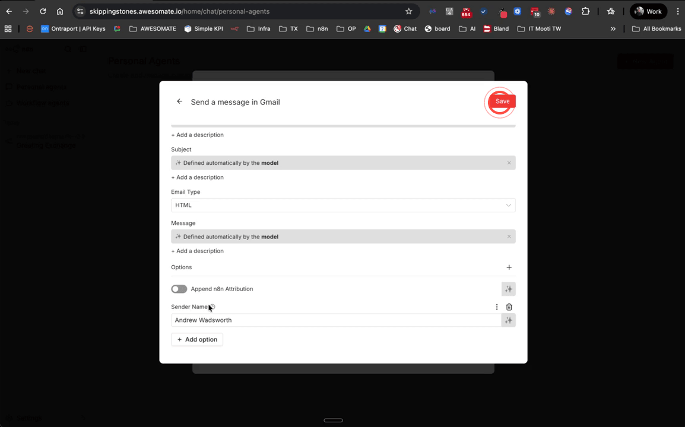Enable the Append n8n Attribution toggle
The image size is (685, 427).
click(x=179, y=289)
